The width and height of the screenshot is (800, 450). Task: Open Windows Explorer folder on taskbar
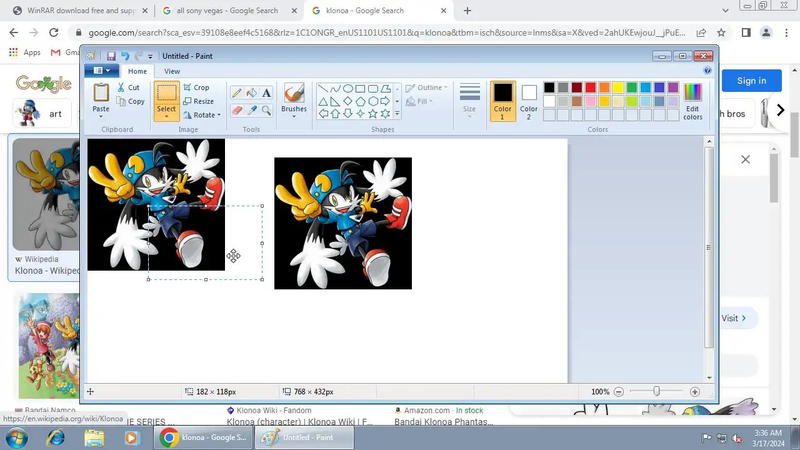point(94,437)
